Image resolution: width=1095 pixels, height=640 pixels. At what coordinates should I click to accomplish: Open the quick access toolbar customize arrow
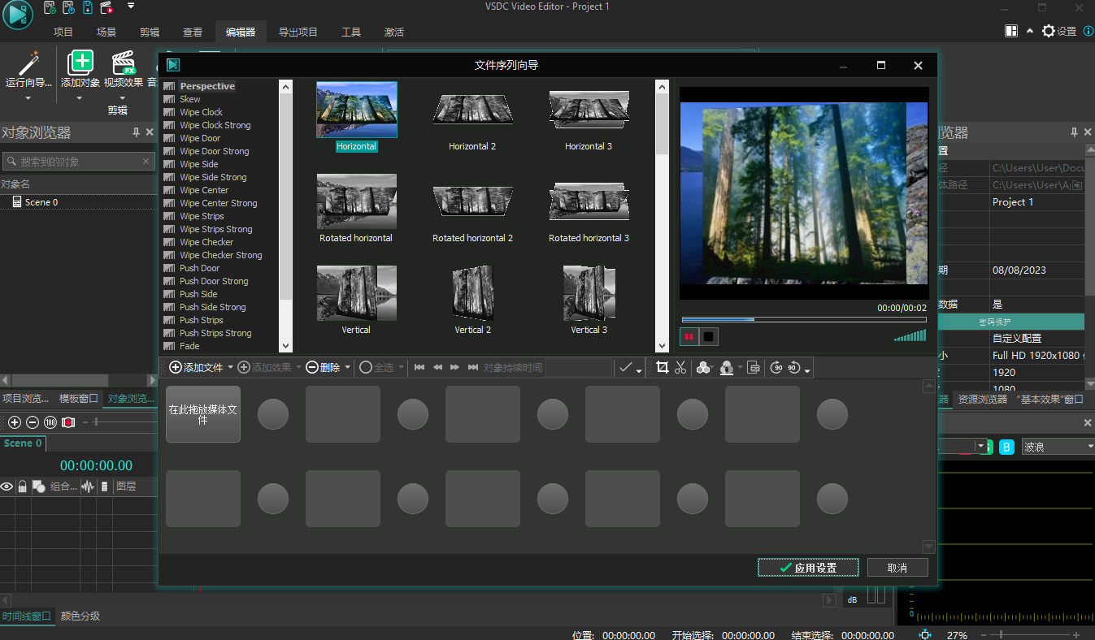[132, 6]
